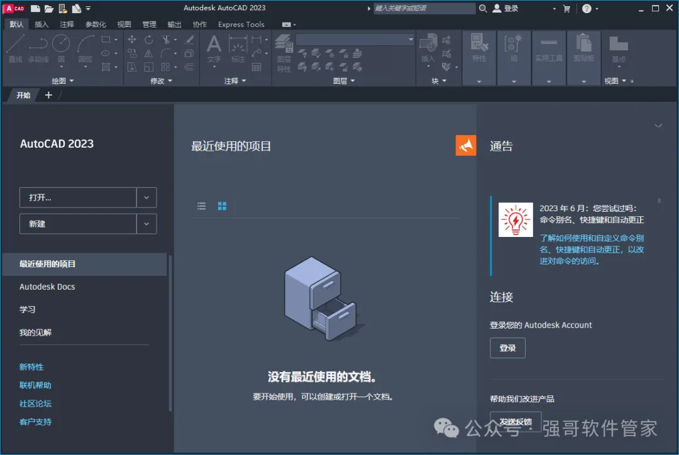Open the dropdown arrow beside 打开...
The width and height of the screenshot is (679, 455).
point(146,197)
